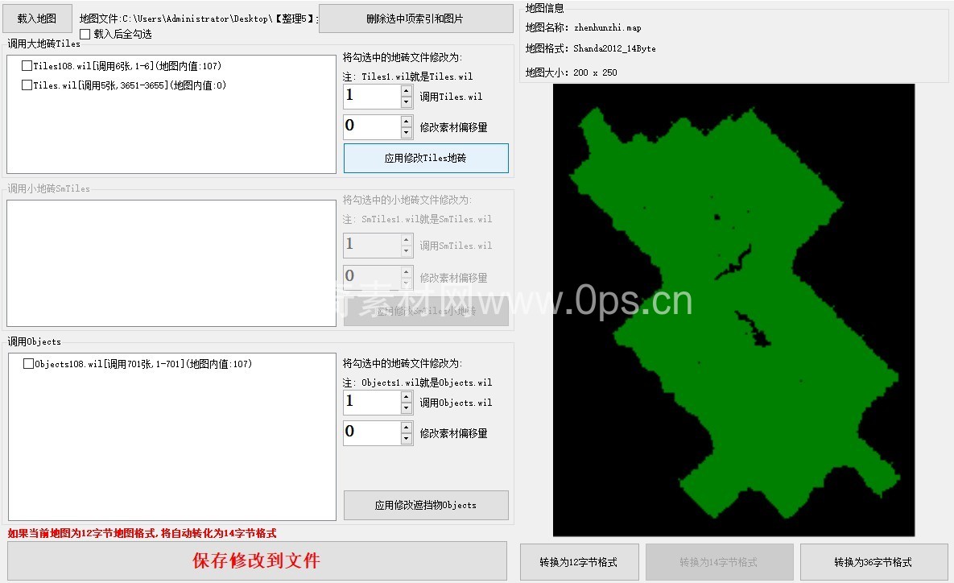Click the green map preview thumbnail

733,310
